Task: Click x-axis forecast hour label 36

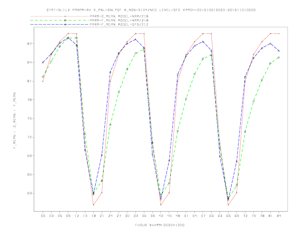Action: (144, 216)
